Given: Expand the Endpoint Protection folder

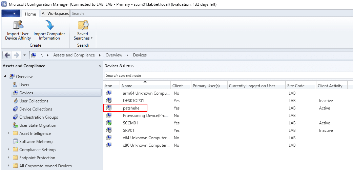Looking at the screenshot, I should pos(8,157).
